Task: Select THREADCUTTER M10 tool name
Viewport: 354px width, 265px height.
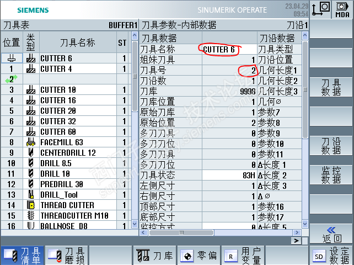Action: pos(74,215)
